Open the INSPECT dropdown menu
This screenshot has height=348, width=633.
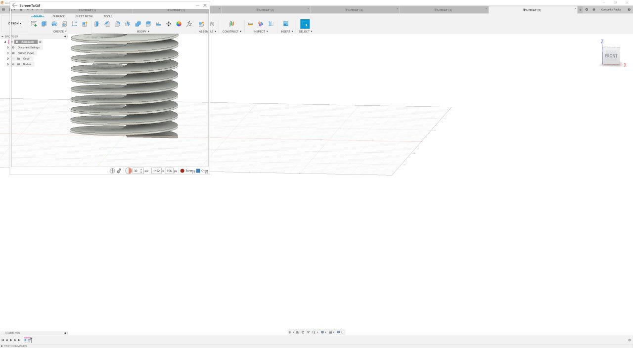click(x=261, y=32)
